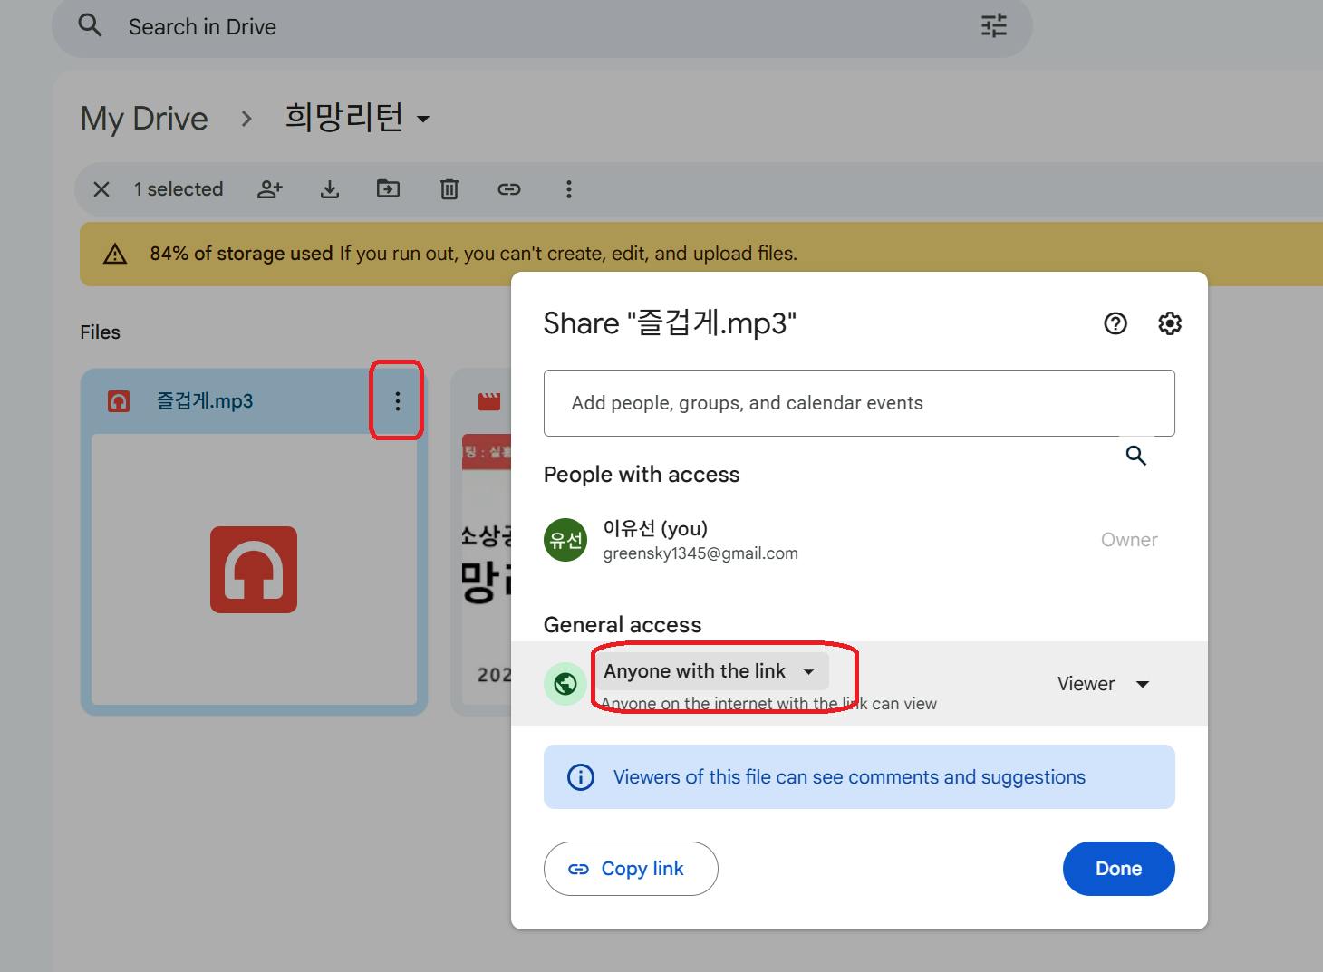Screen dimensions: 1323x972
Task: Go to My Drive breadcrumb
Action: tap(144, 119)
